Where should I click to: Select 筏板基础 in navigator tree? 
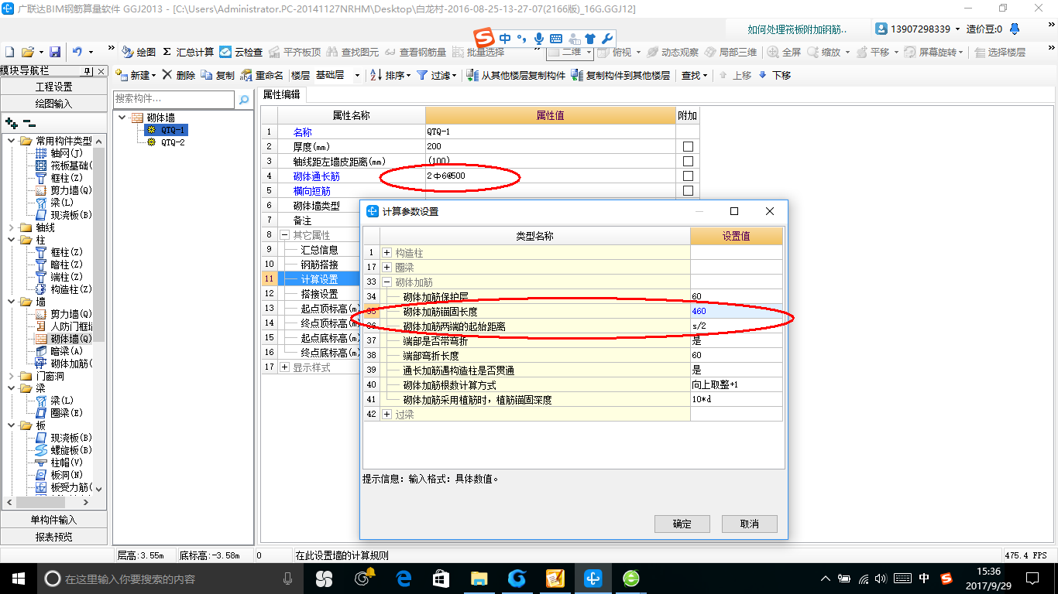click(x=64, y=166)
